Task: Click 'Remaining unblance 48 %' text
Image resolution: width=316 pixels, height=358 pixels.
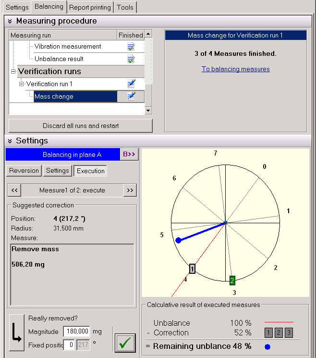Action: 202,346
